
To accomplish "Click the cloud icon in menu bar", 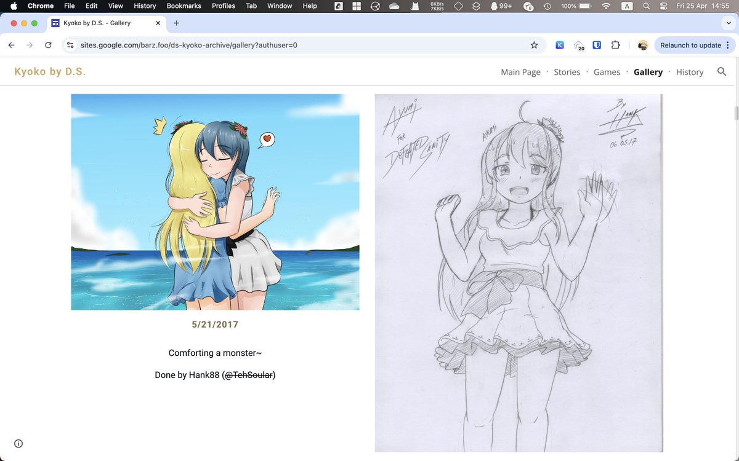I will pos(394,6).
